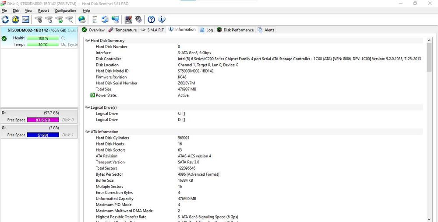Open the Report menu
The image size is (438, 222).
pos(43,10)
